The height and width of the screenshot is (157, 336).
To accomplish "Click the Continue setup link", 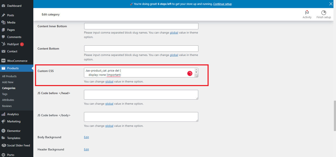I will tap(222, 4).
